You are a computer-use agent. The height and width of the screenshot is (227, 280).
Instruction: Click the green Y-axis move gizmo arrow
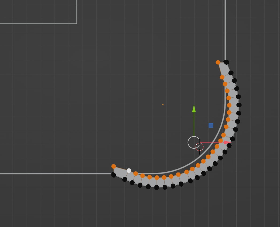point(194,109)
